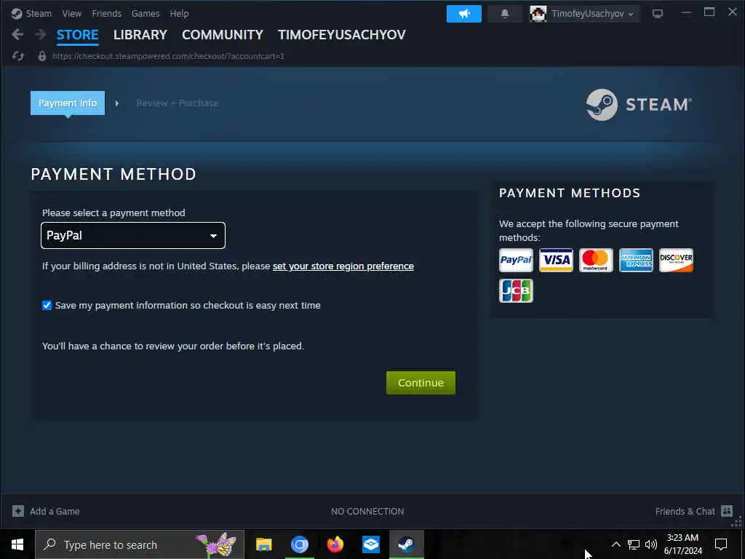Open File Explorer from taskbar
This screenshot has height=559, width=745.
tap(263, 544)
